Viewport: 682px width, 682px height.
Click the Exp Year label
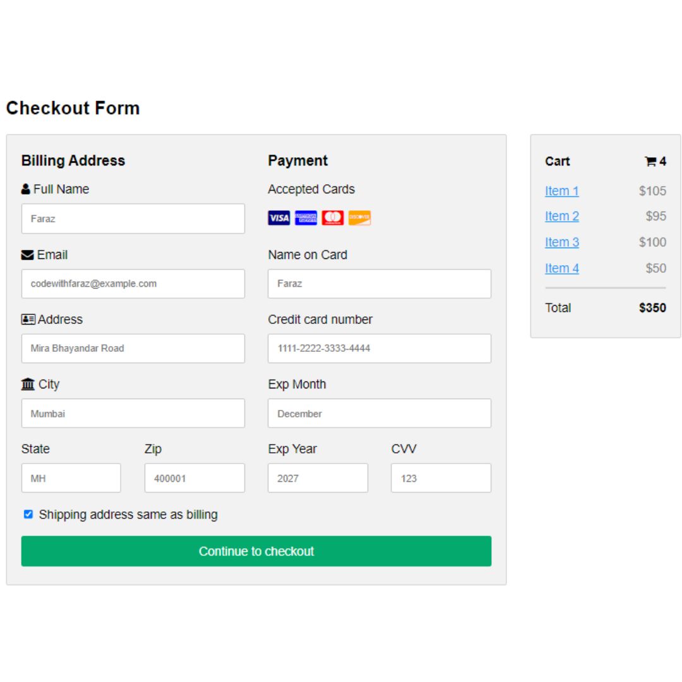pyautogui.click(x=292, y=449)
